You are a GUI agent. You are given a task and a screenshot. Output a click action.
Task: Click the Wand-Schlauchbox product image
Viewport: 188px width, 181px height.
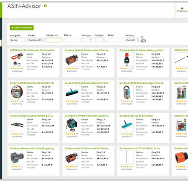tap(72, 125)
